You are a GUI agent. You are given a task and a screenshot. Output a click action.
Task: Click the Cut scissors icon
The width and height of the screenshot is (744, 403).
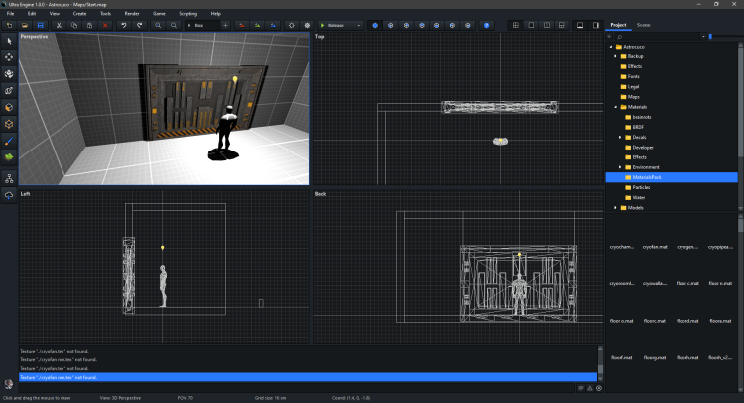[60, 24]
